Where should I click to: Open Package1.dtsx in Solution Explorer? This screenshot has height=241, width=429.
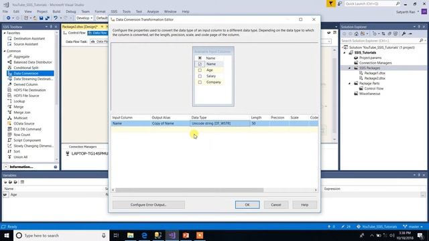tap(375, 73)
